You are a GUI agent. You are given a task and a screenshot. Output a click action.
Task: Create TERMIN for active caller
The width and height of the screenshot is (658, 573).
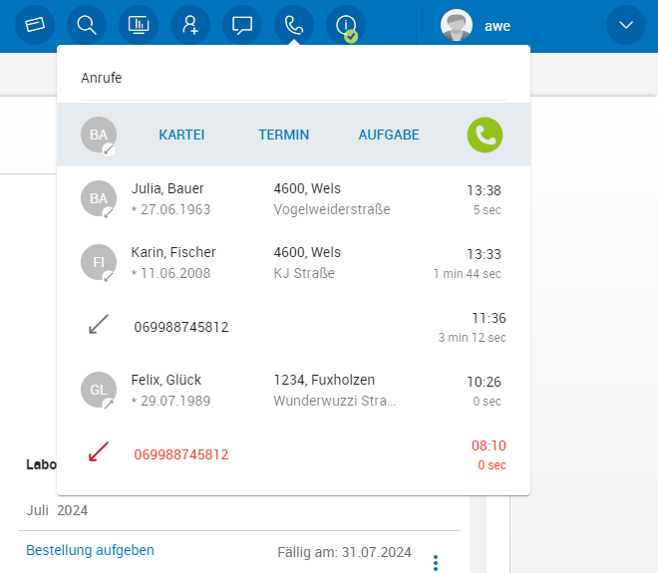284,135
